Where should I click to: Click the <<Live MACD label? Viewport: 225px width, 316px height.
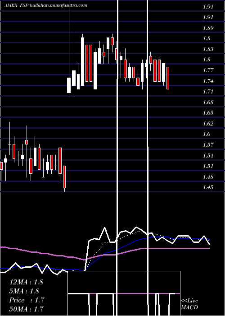point(189,304)
